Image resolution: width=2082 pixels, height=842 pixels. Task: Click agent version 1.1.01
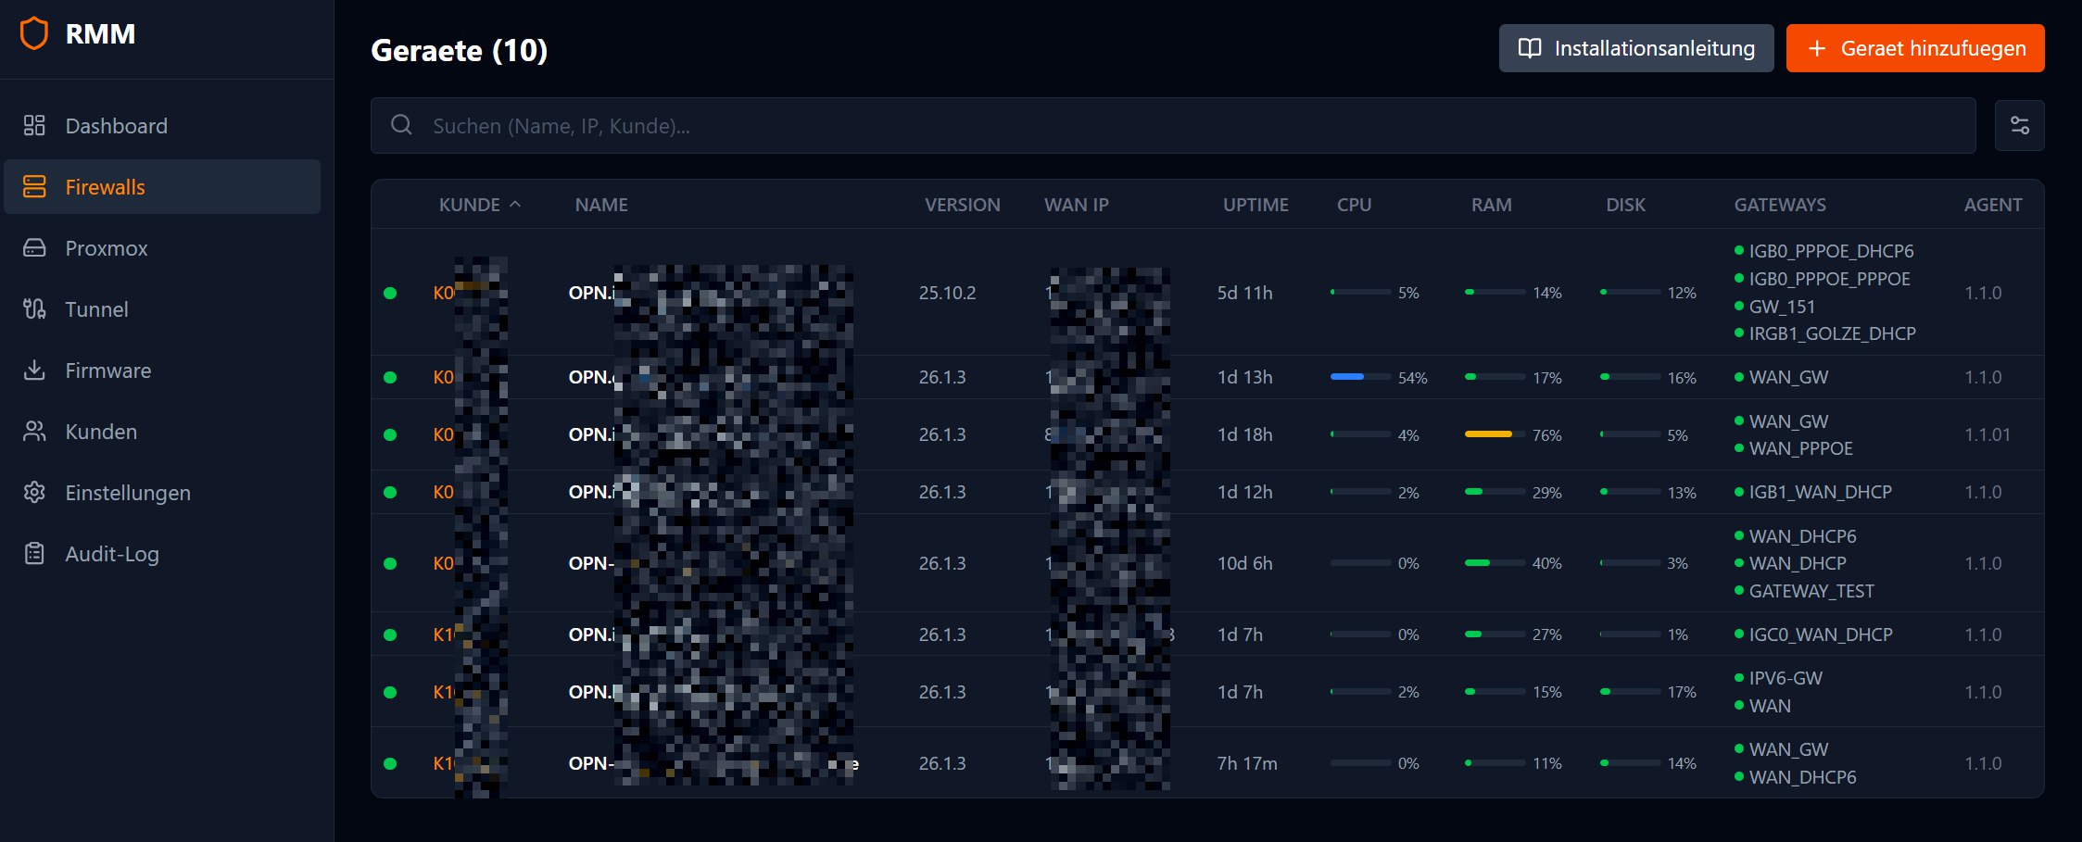point(1987,434)
